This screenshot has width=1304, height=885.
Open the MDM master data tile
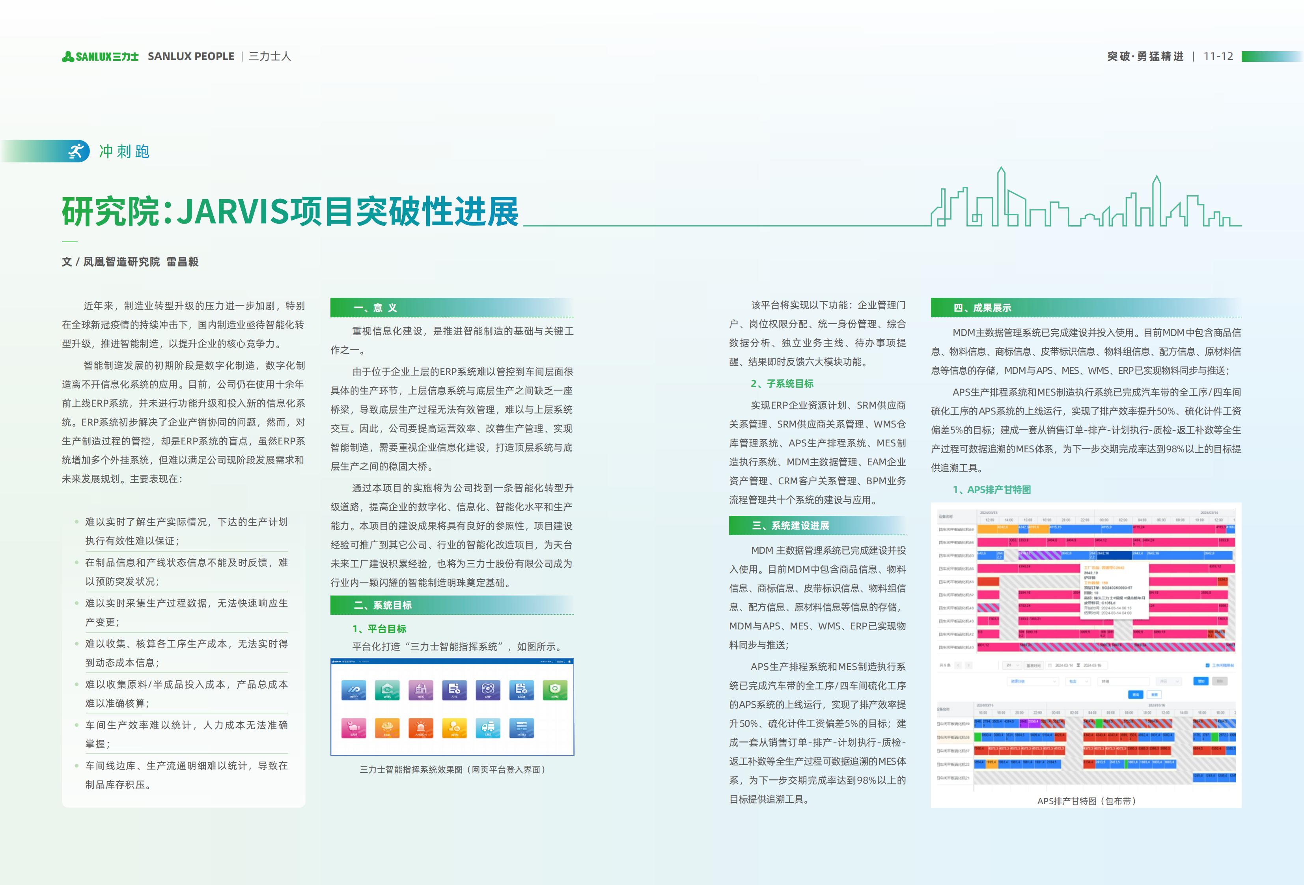pyautogui.click(x=522, y=728)
